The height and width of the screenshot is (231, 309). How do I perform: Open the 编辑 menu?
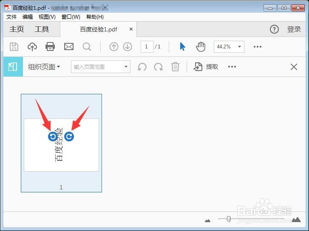28,17
